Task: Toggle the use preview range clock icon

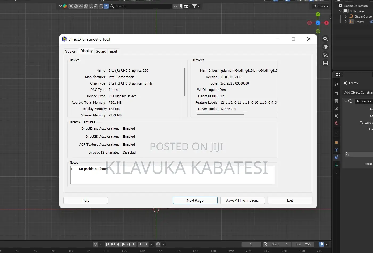Action: [x=265, y=244]
